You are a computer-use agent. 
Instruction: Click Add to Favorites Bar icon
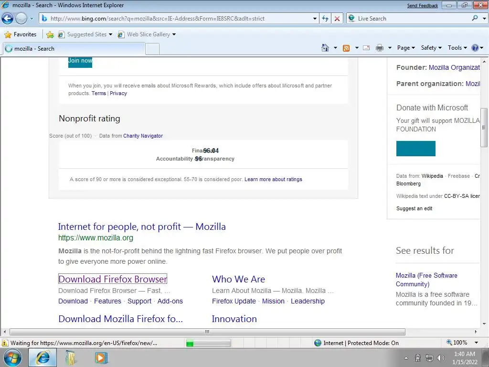click(x=50, y=34)
